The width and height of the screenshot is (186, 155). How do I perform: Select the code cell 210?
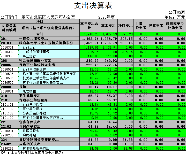(9, 96)
